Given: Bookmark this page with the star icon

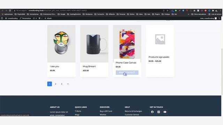Looking at the screenshot, I should tap(167, 10).
